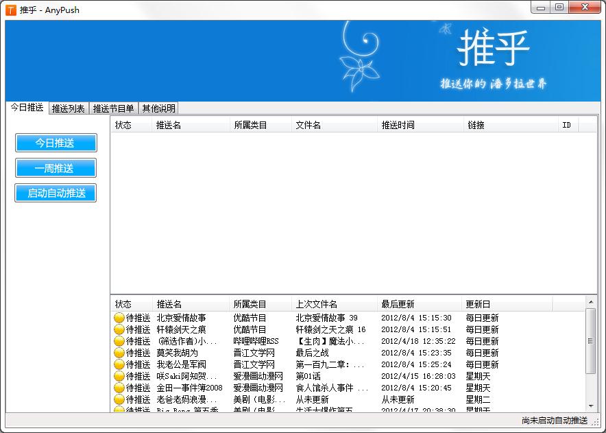Sort by the 推送时间 column header
Image resolution: width=606 pixels, height=433 pixels.
[398, 125]
